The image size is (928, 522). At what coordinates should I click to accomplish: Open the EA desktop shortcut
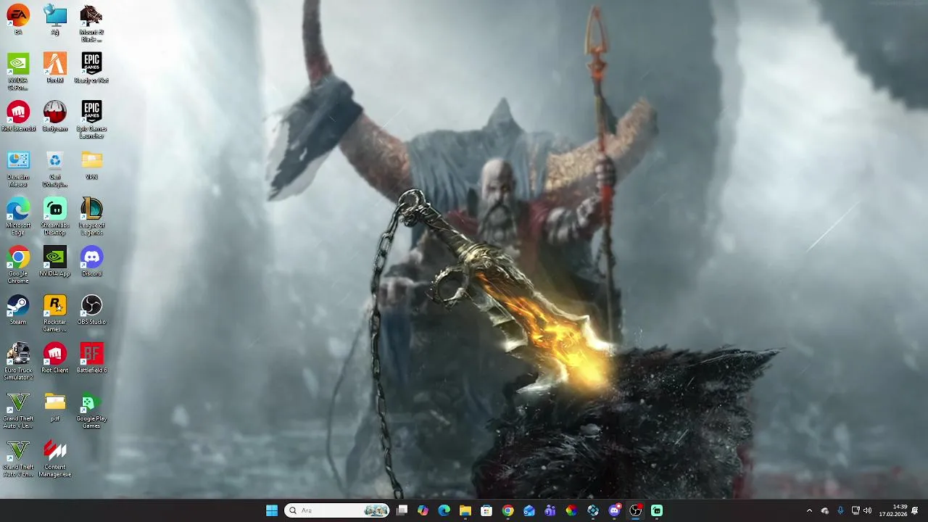18,20
